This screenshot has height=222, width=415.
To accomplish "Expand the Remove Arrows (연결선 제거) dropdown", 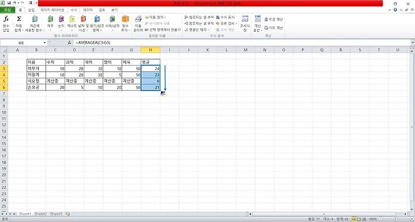I will coord(208,30).
